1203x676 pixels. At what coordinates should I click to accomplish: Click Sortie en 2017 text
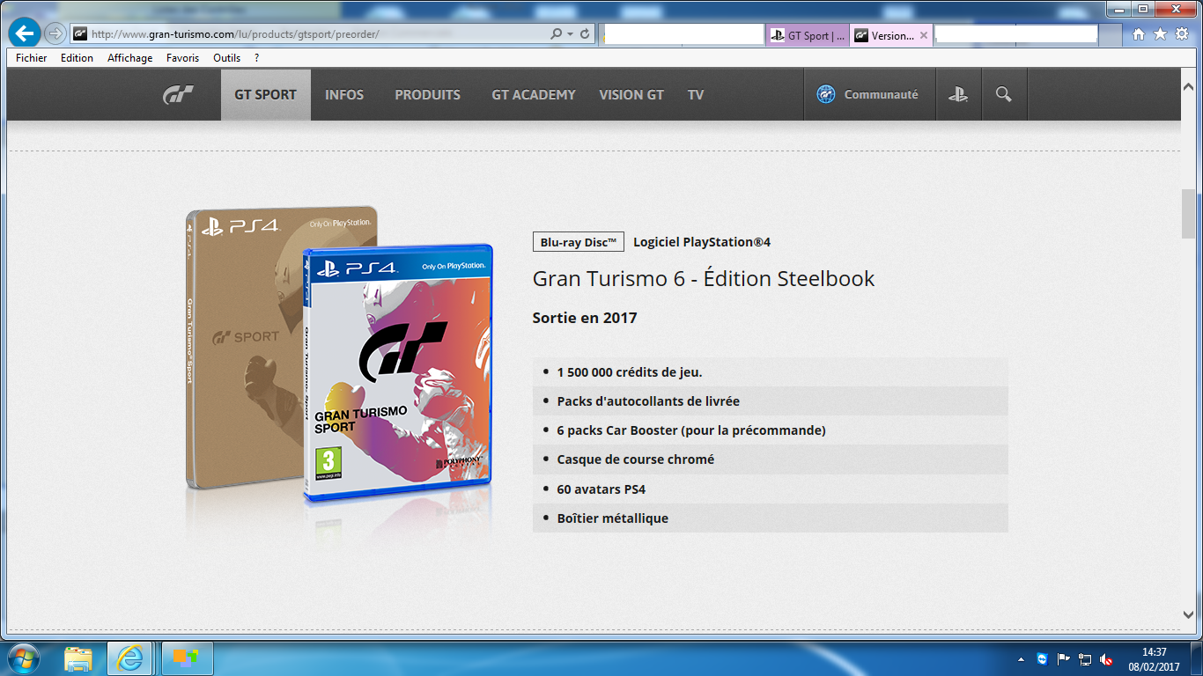[x=585, y=318]
